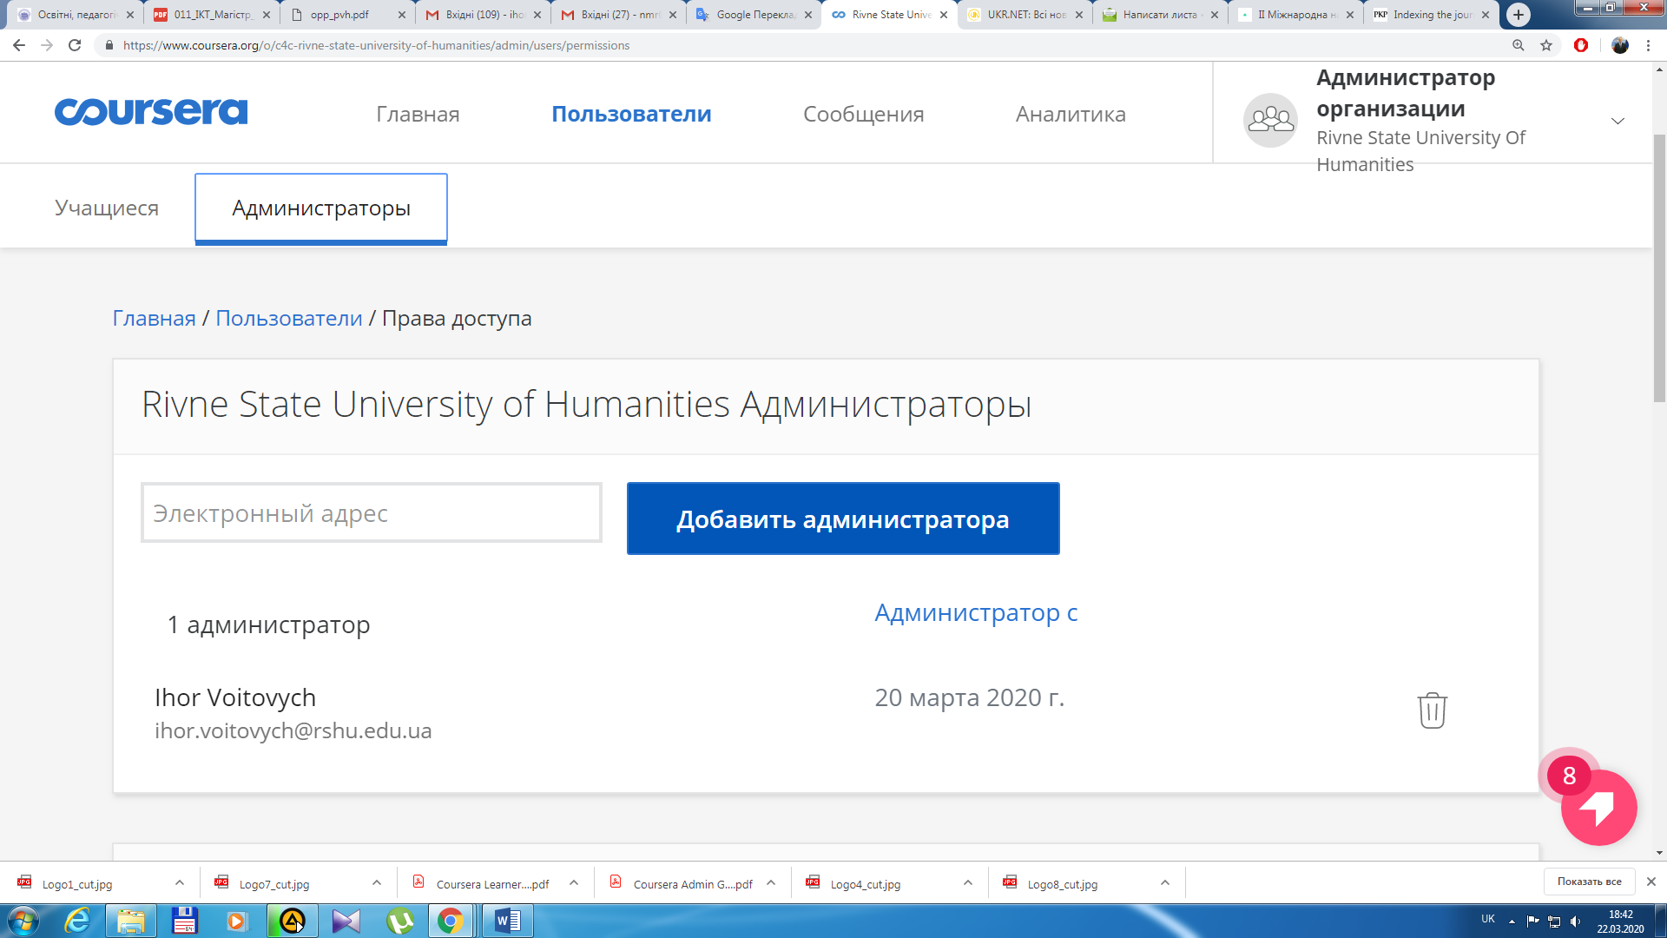Click email ihor.voitovych@rshu.edu.ua

pos(293,731)
